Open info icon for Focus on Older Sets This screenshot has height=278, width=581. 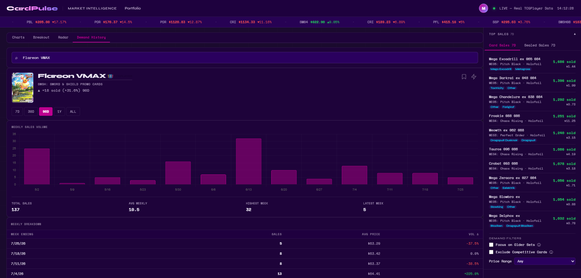coord(539,245)
